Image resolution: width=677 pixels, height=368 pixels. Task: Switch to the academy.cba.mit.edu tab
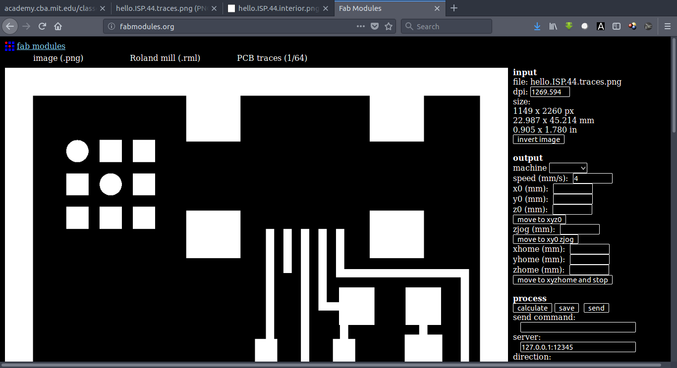55,8
